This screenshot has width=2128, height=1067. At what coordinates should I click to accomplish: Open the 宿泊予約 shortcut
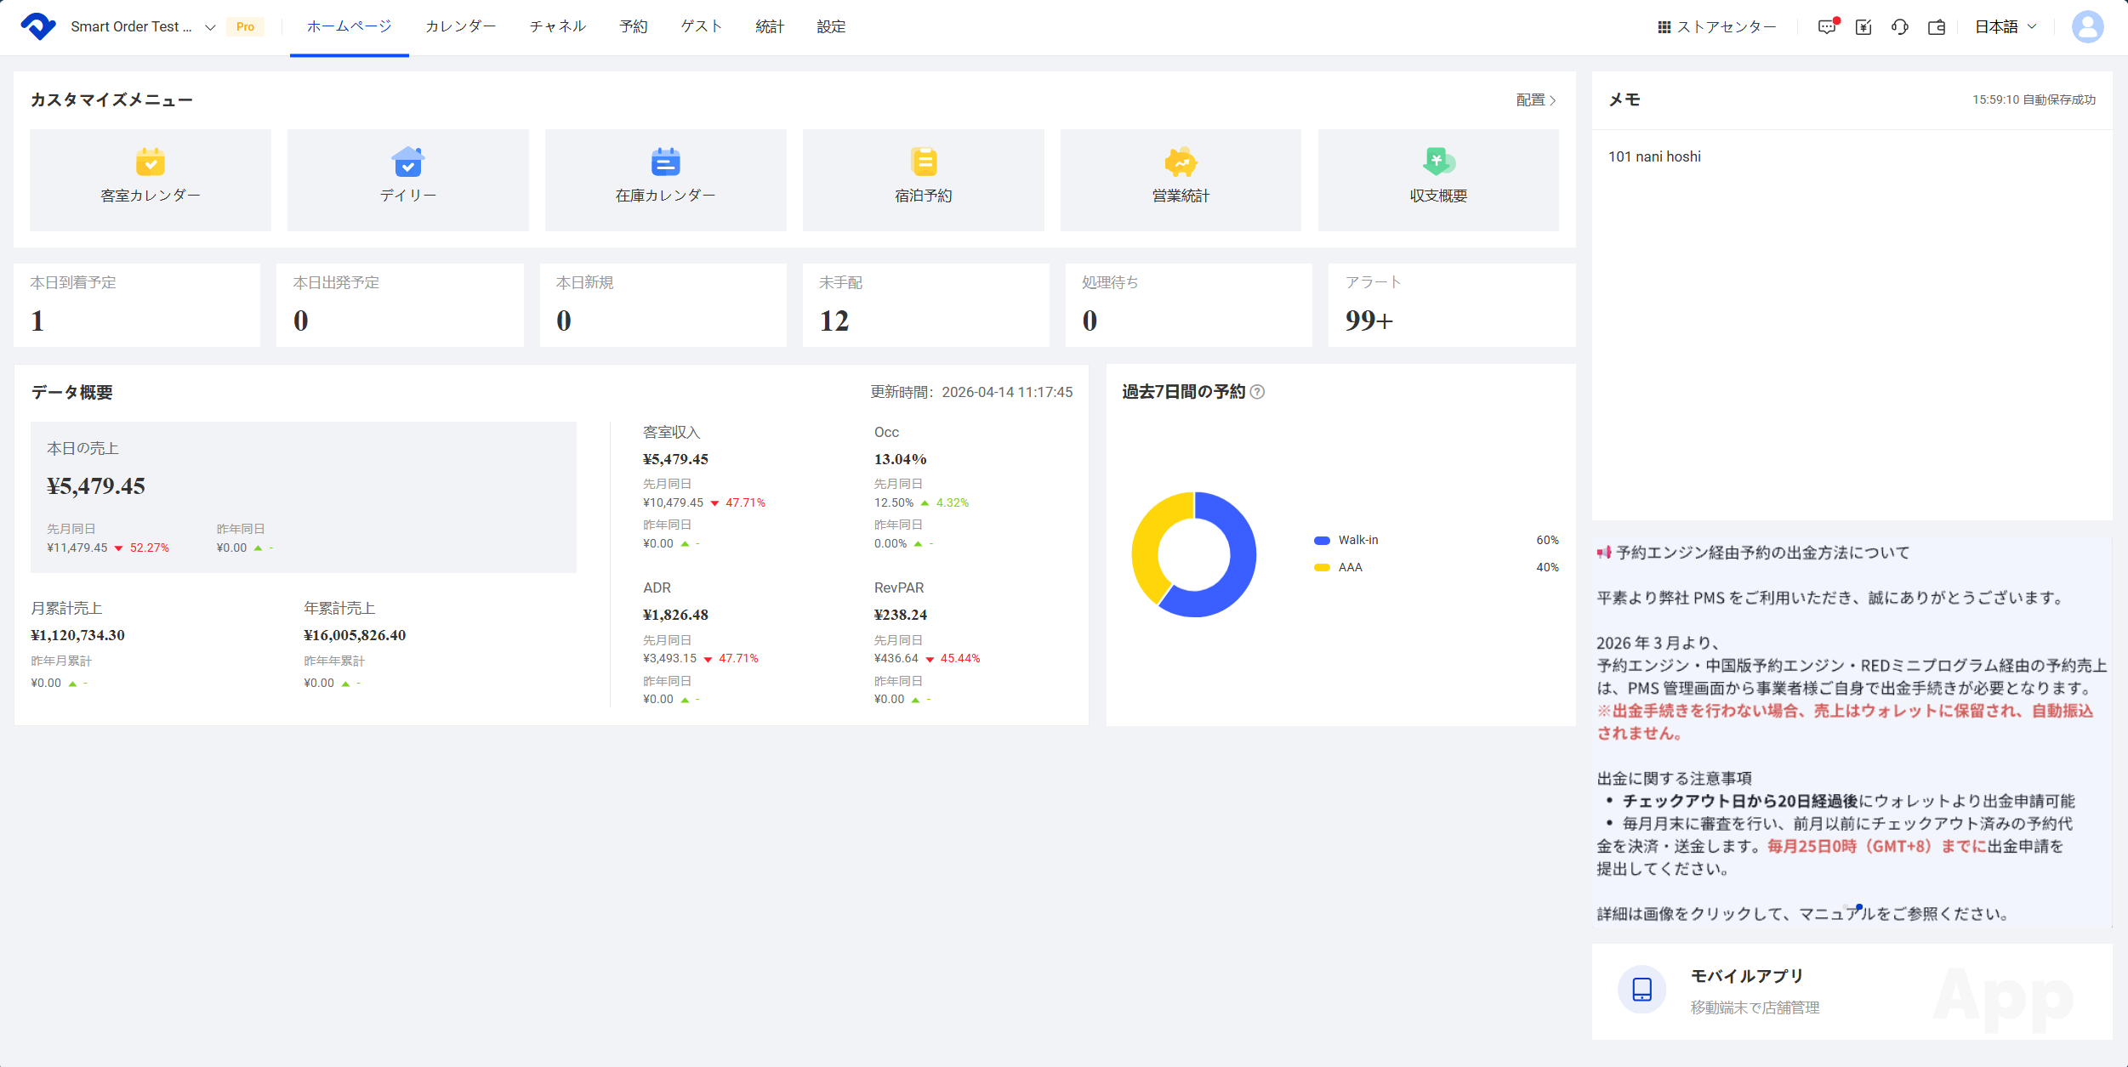click(923, 179)
